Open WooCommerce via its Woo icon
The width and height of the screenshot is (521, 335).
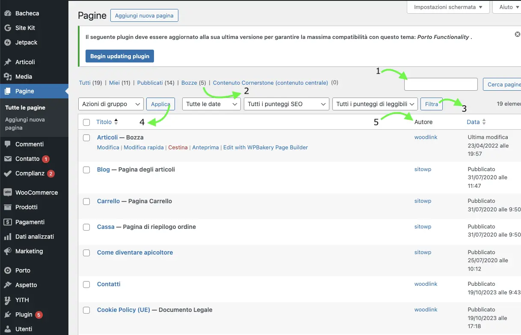click(x=7, y=193)
